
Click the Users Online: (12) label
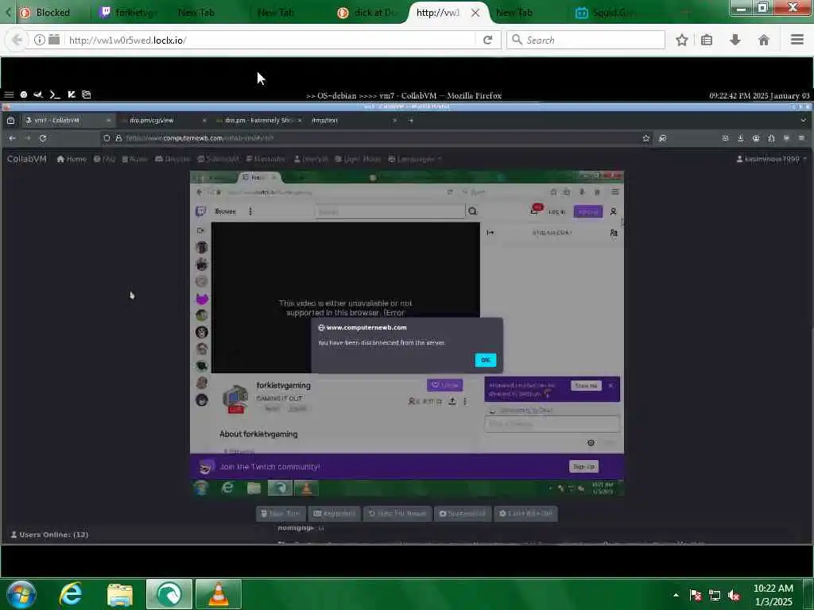tap(49, 535)
